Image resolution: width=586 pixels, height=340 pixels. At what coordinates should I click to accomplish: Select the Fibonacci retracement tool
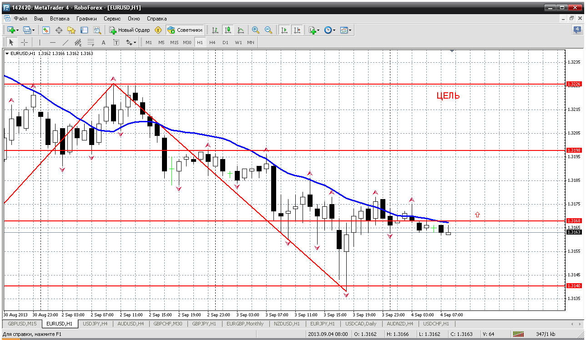[91, 42]
